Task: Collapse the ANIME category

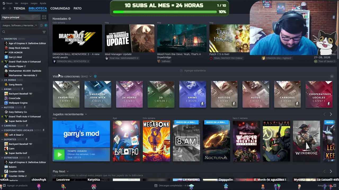Action: pos(2,89)
